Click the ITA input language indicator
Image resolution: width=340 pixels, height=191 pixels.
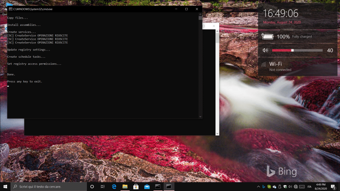[309, 187]
